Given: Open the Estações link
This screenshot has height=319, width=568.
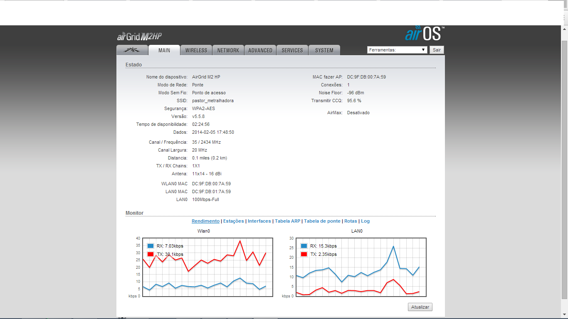Looking at the screenshot, I should [x=234, y=221].
